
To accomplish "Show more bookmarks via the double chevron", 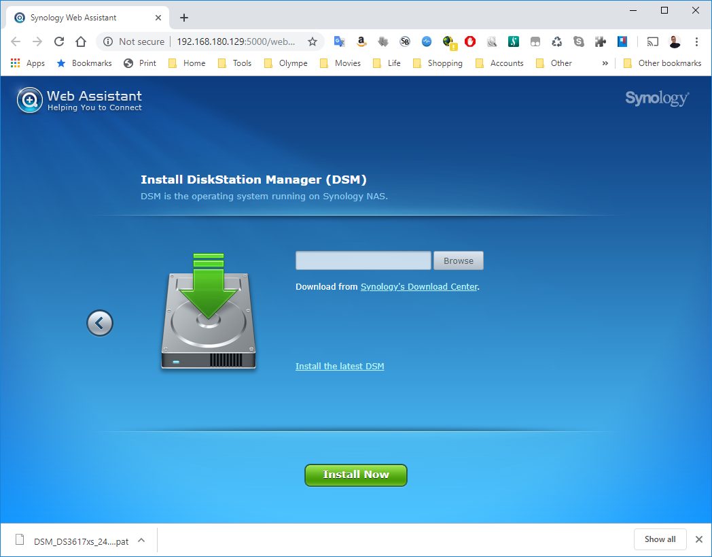I will pos(605,63).
